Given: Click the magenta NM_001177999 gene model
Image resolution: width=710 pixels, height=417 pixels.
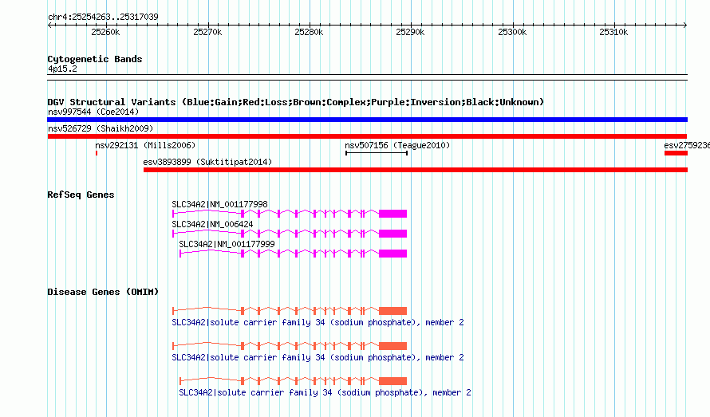Looking at the screenshot, I should [294, 254].
